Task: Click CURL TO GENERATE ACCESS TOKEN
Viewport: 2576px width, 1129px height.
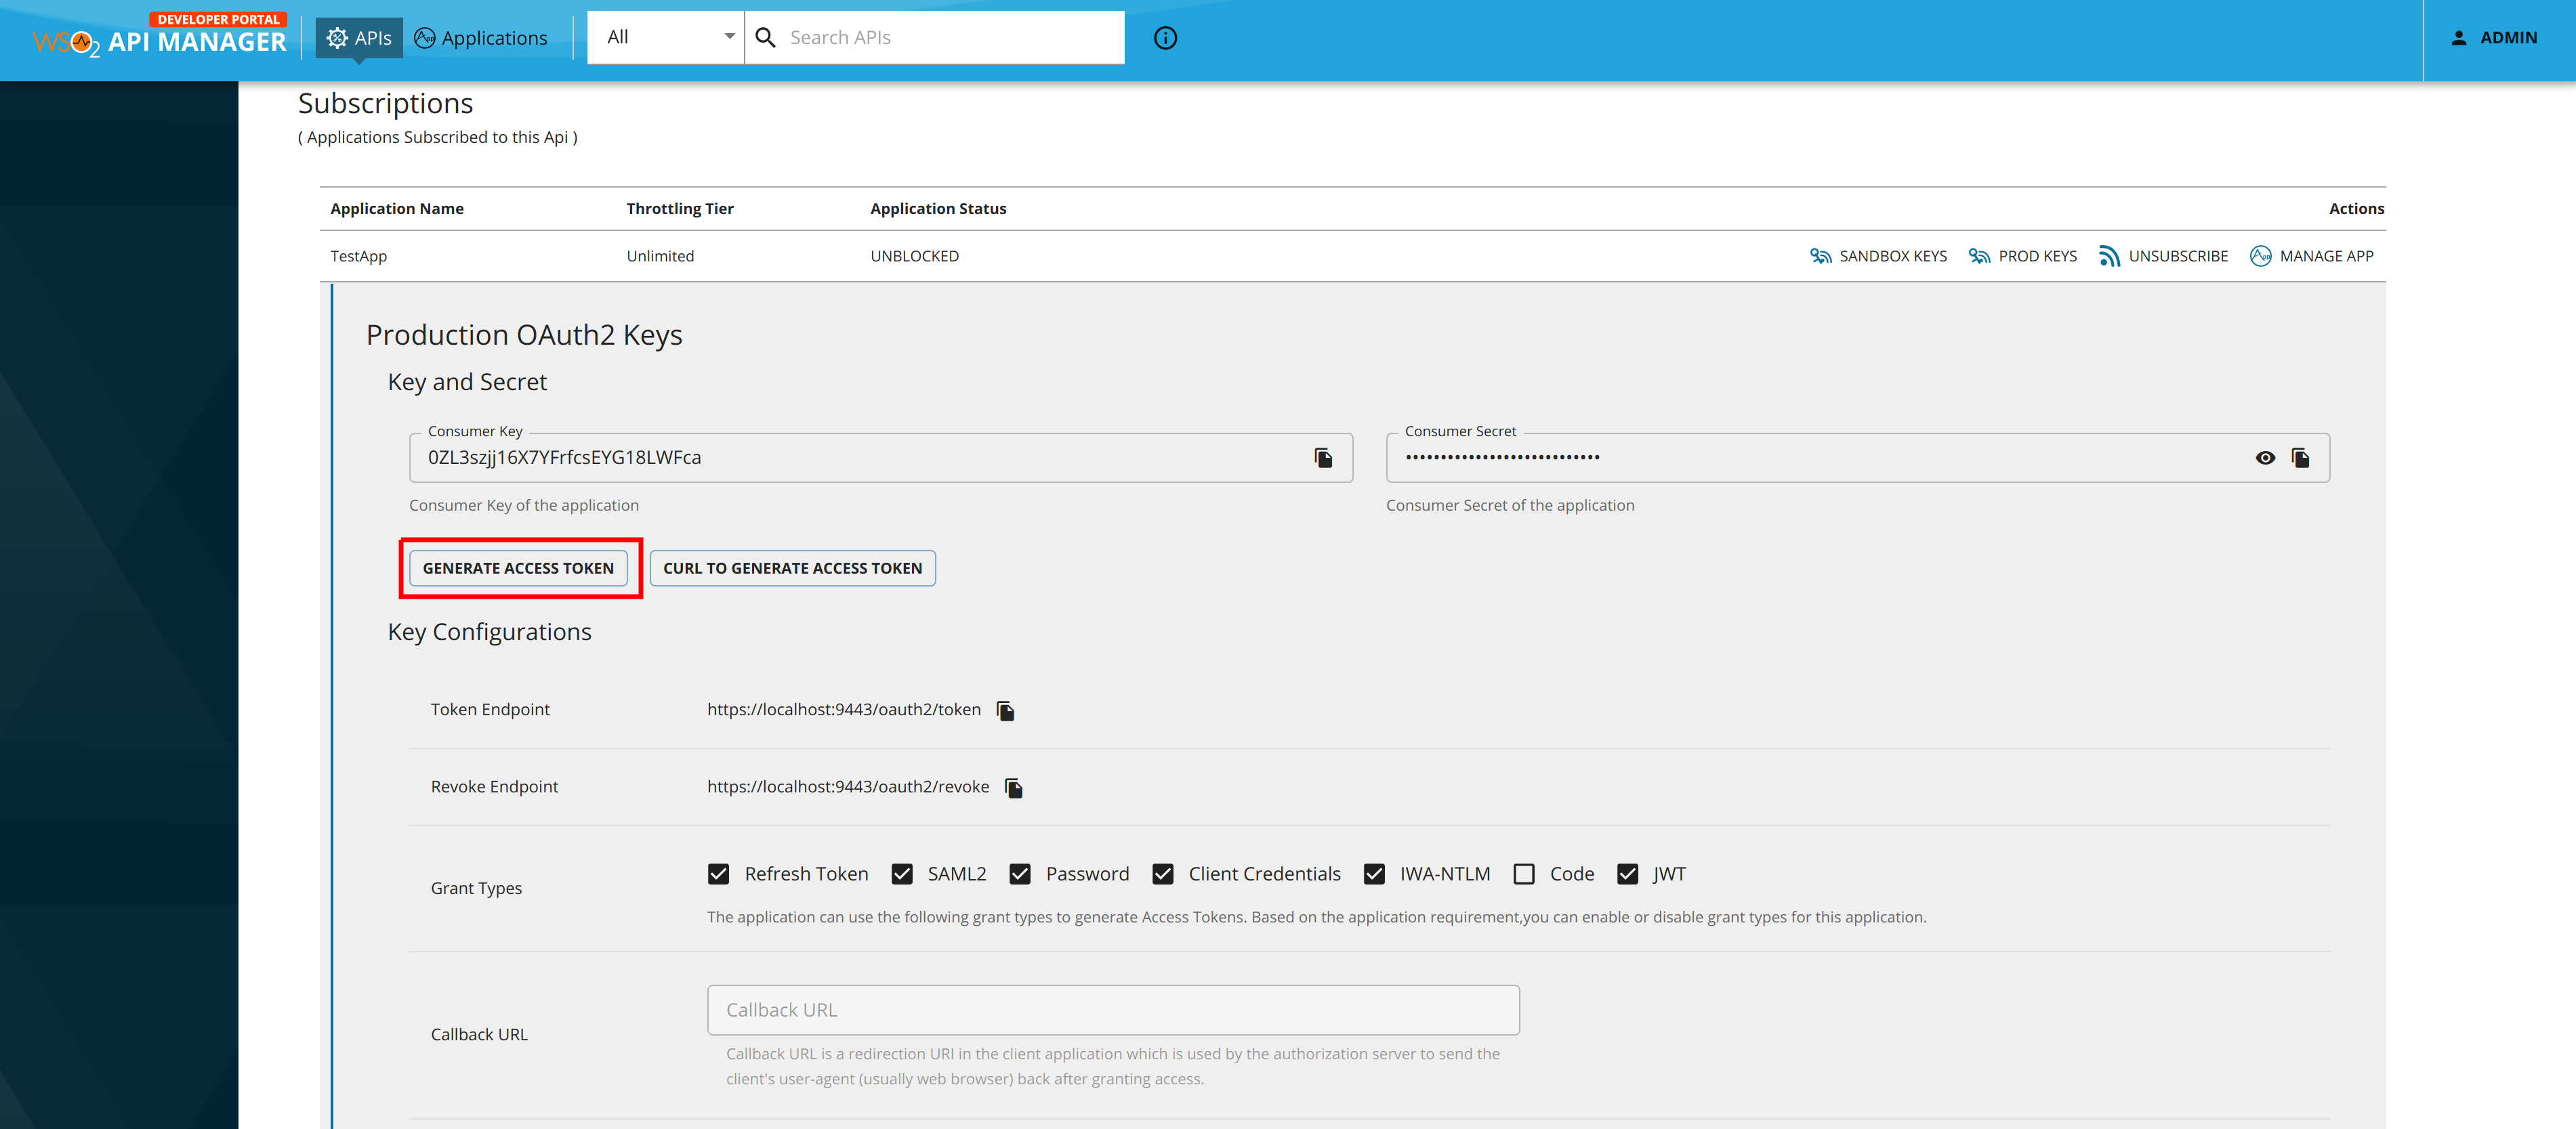Action: coord(792,567)
